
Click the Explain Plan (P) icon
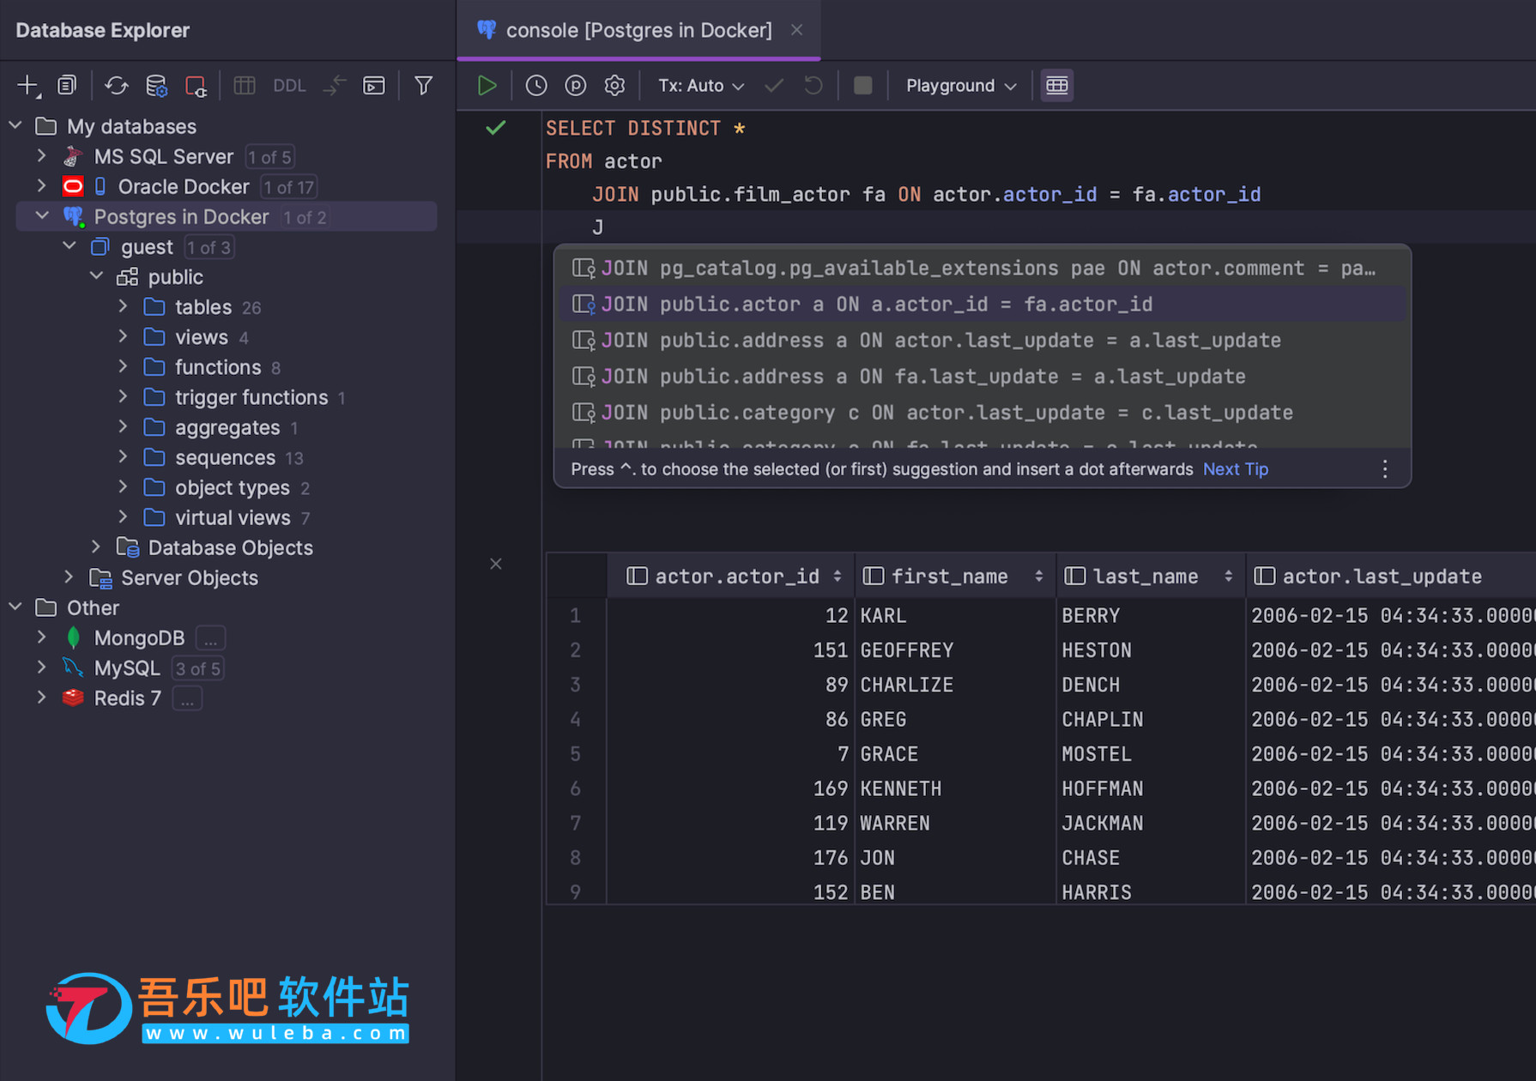pyautogui.click(x=575, y=86)
